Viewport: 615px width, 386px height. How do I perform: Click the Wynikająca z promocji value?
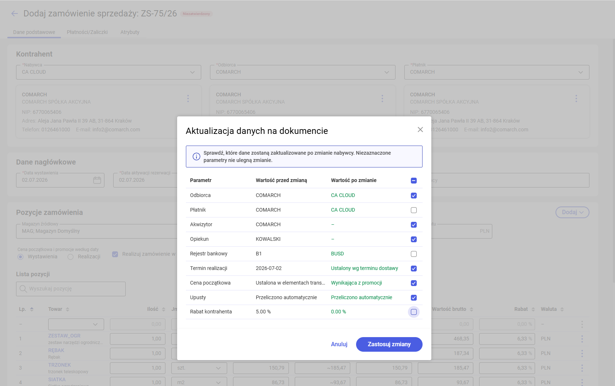pos(356,283)
